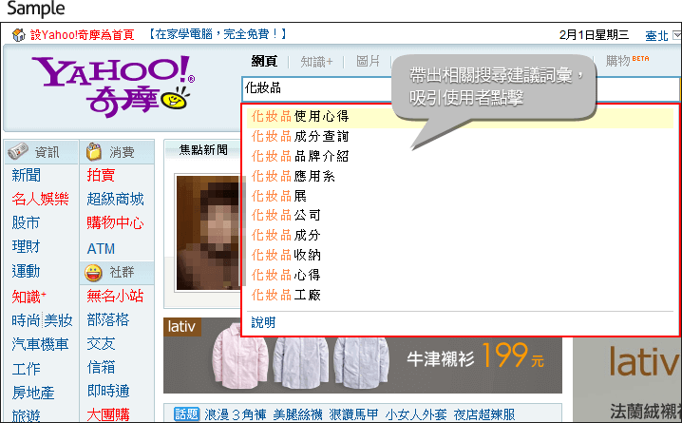Open the 交友 link
The width and height of the screenshot is (682, 423).
point(101,344)
